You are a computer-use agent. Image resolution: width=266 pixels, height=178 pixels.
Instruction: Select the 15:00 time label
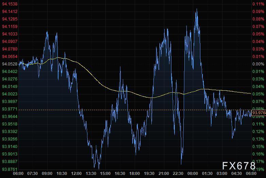coord(105,174)
